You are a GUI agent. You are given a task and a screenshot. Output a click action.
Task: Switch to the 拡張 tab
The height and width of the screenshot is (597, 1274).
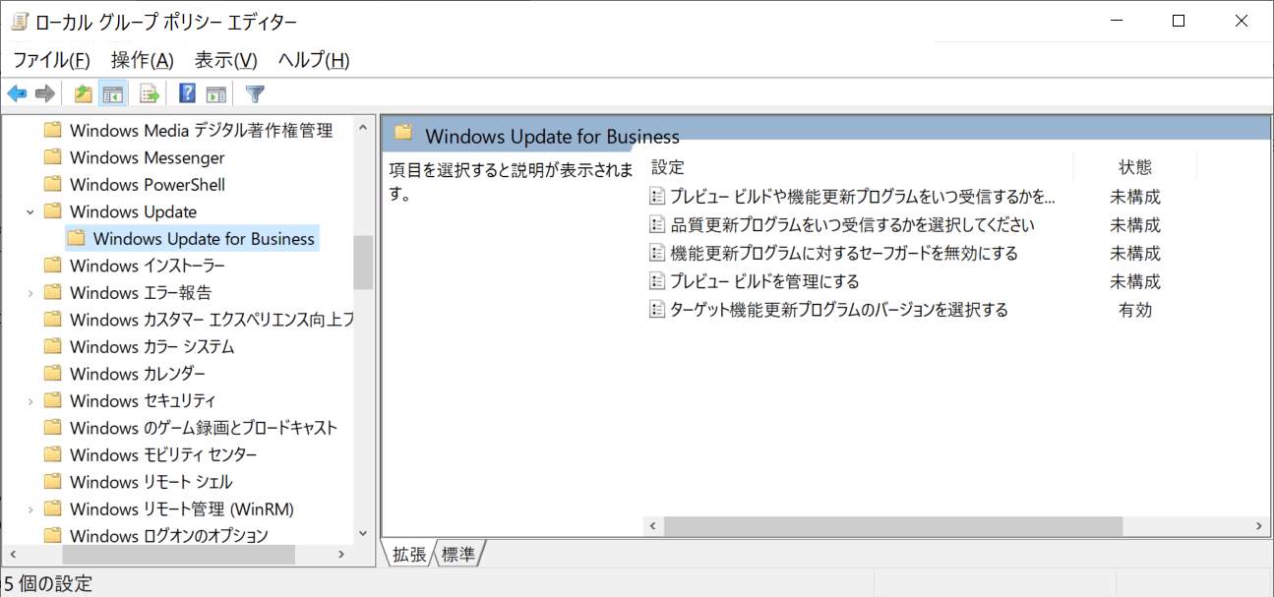(x=409, y=555)
